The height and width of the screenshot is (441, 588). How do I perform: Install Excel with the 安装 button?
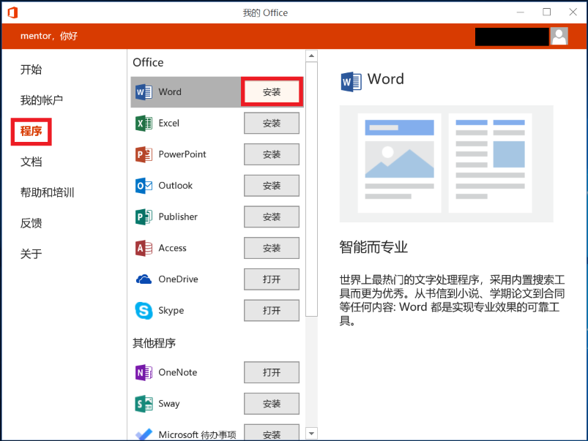pyautogui.click(x=272, y=124)
